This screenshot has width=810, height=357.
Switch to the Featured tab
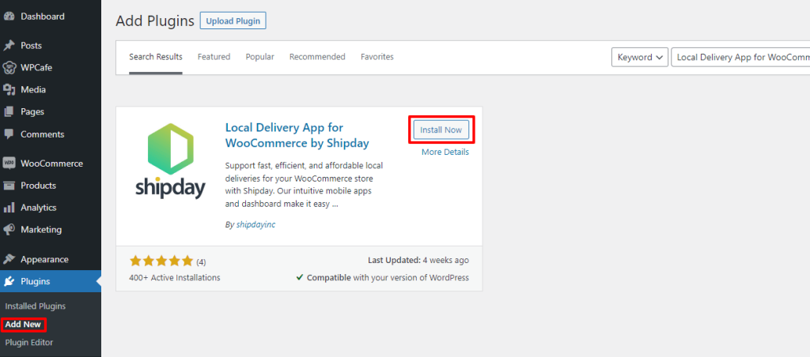[214, 57]
